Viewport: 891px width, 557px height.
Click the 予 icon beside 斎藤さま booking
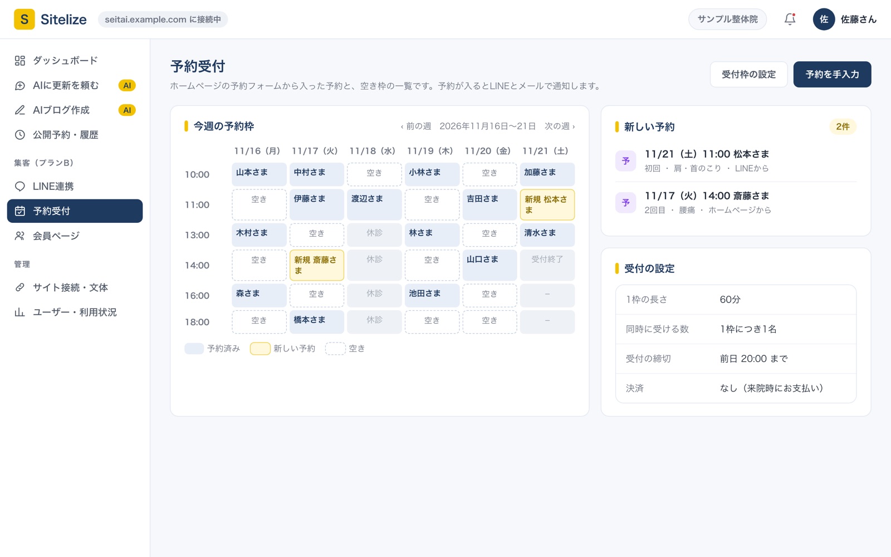626,203
